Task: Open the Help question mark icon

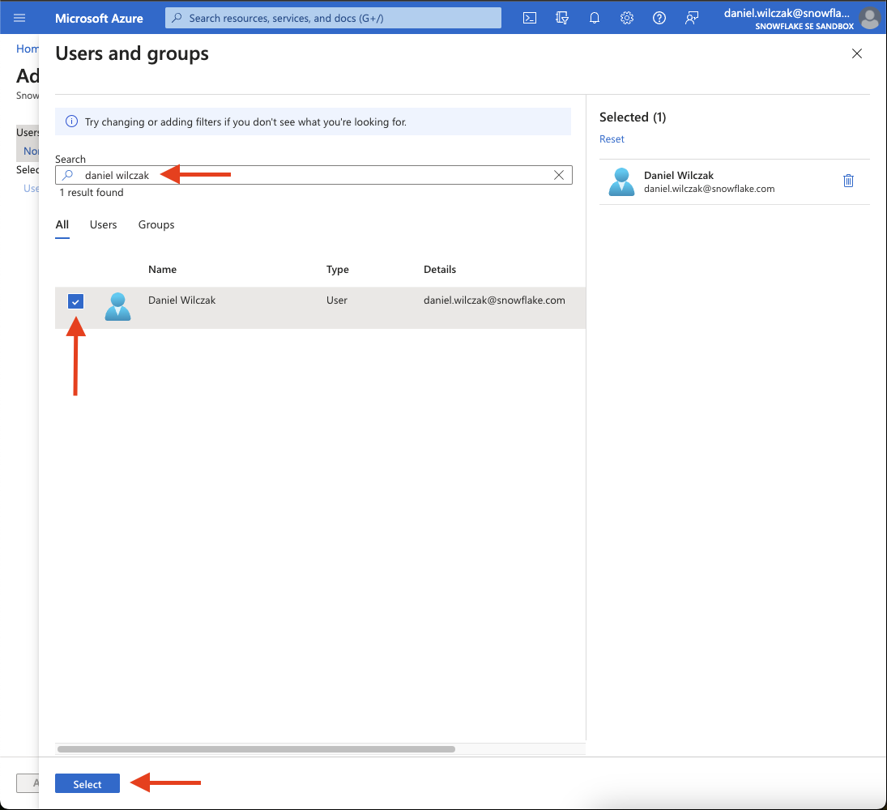Action: point(659,18)
